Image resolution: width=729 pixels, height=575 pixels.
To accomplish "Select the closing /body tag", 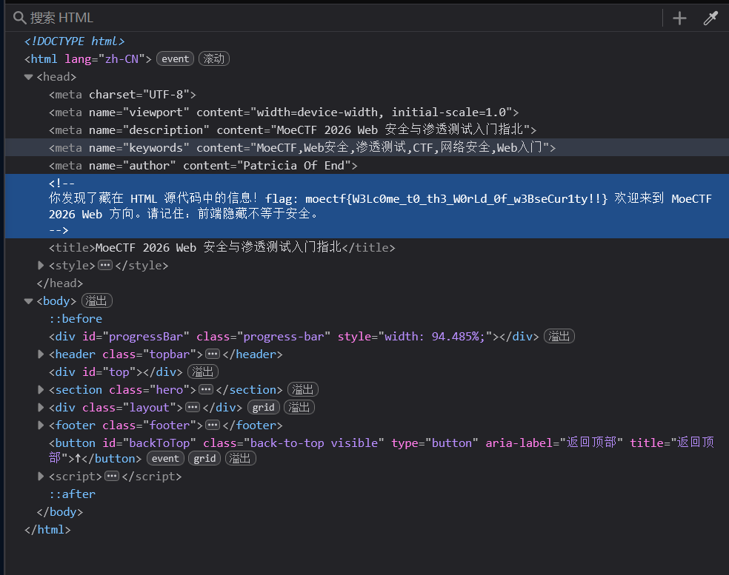I will [x=59, y=512].
